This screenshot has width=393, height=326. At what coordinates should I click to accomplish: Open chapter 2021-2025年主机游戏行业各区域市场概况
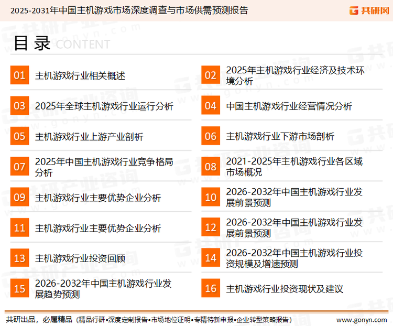coord(294,167)
